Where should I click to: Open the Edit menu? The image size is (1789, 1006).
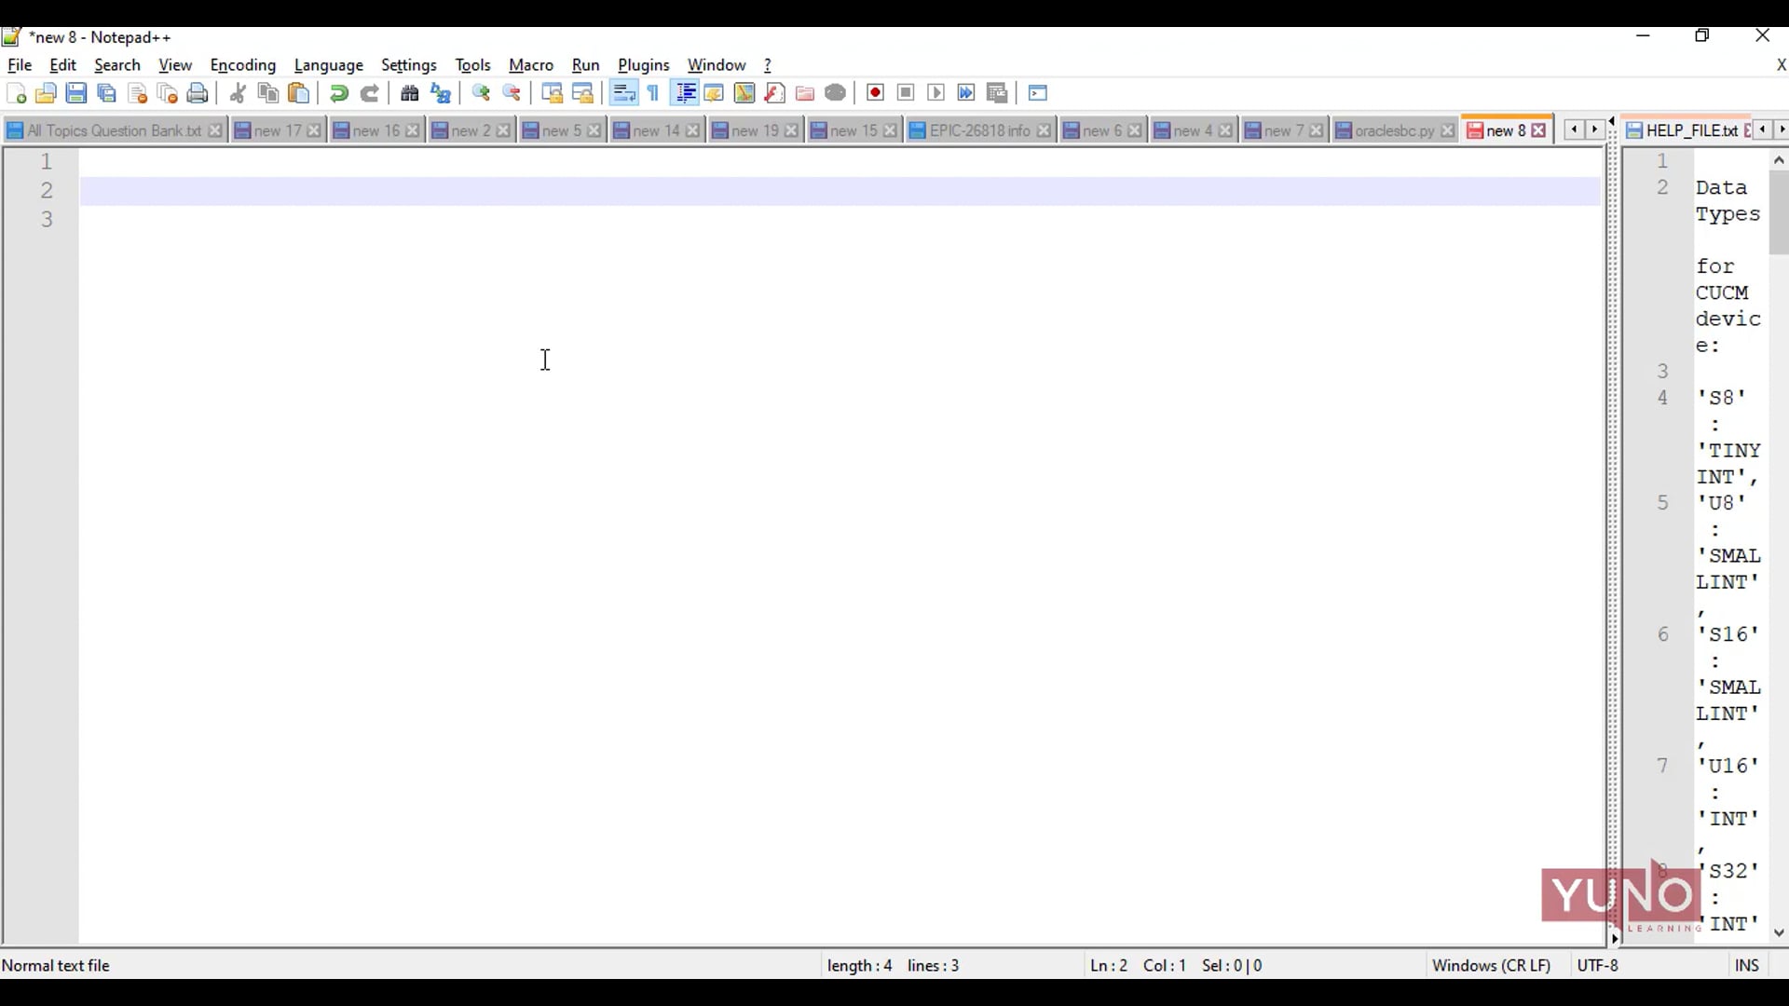(x=62, y=65)
